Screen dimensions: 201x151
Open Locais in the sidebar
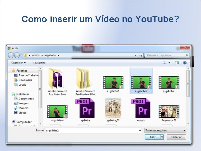[x=20, y=85]
